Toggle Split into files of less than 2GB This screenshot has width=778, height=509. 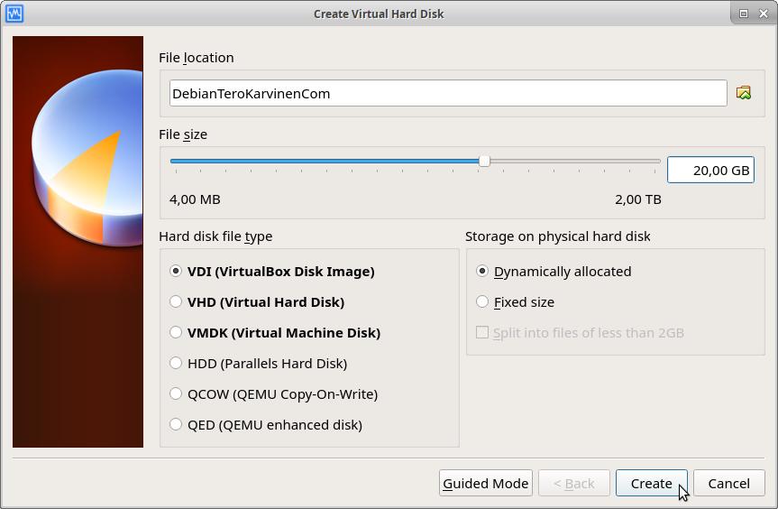(482, 333)
